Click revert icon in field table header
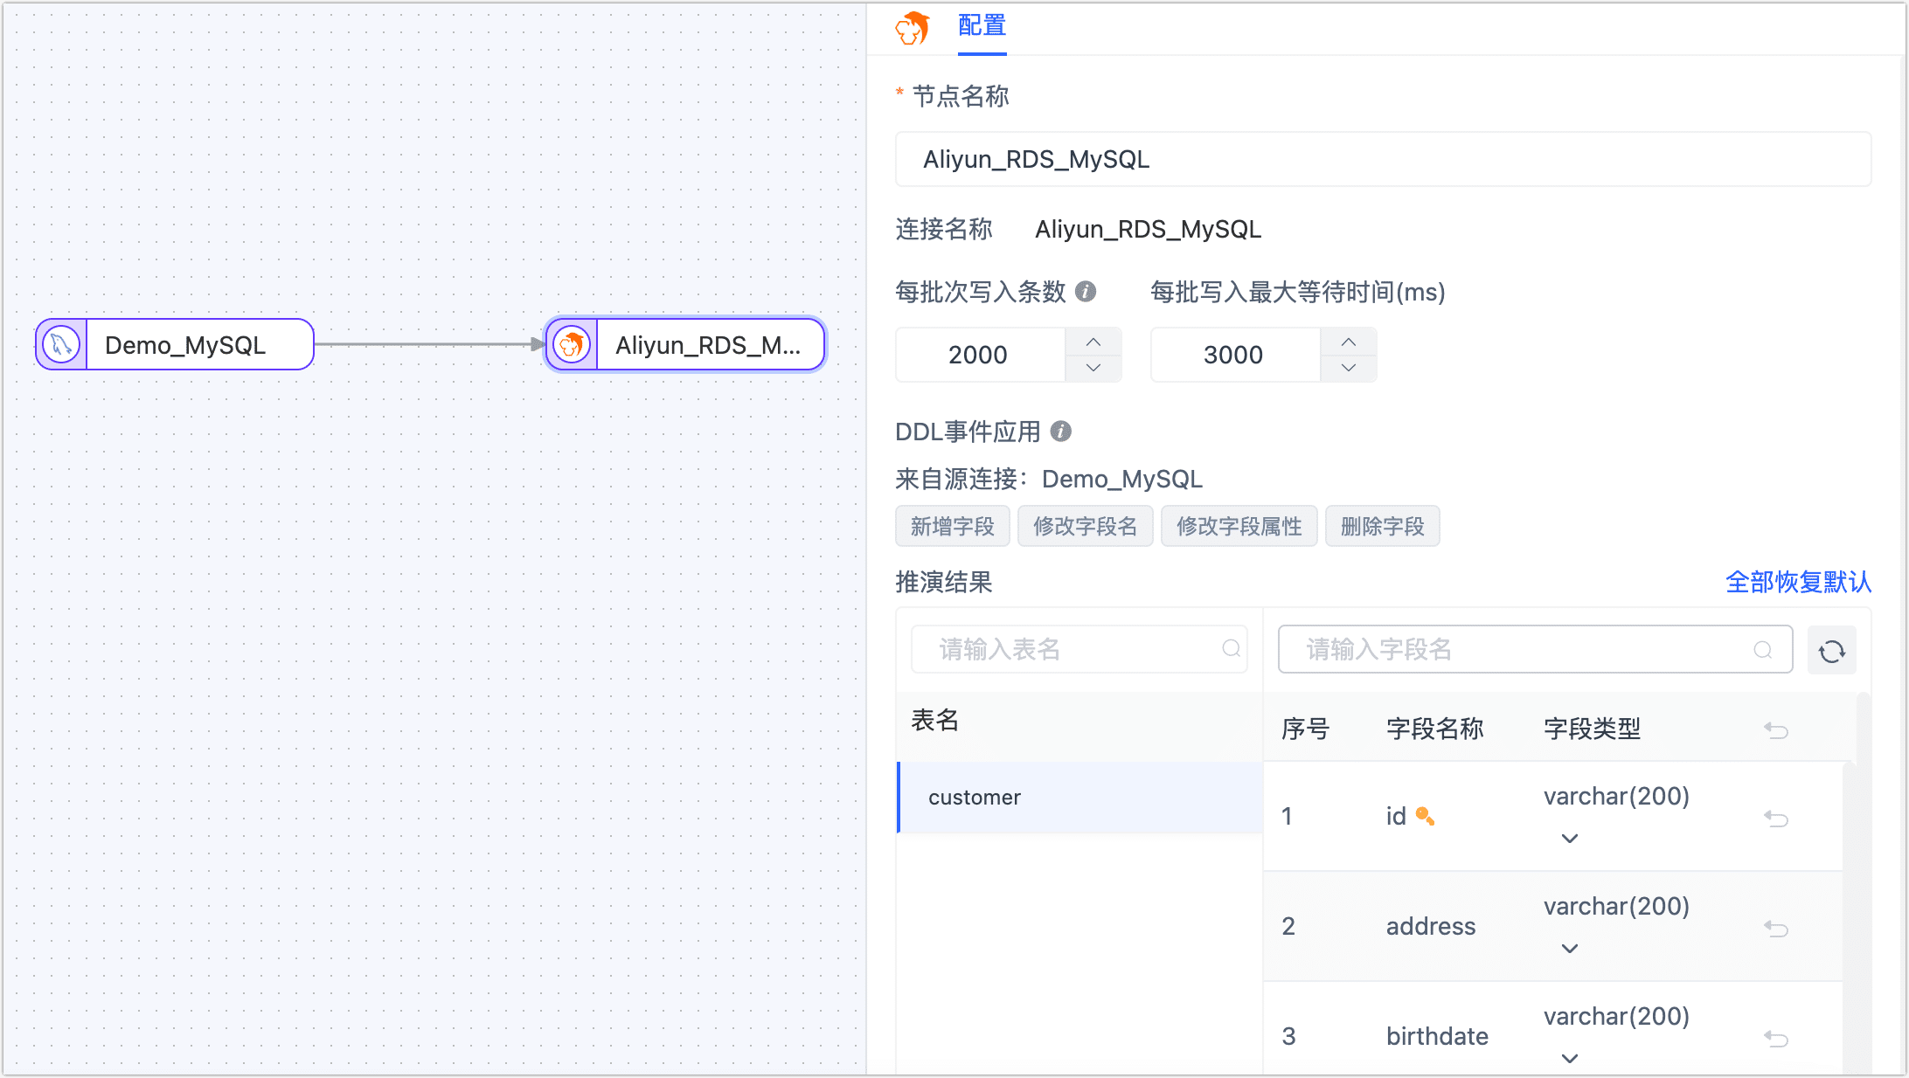 tap(1775, 729)
